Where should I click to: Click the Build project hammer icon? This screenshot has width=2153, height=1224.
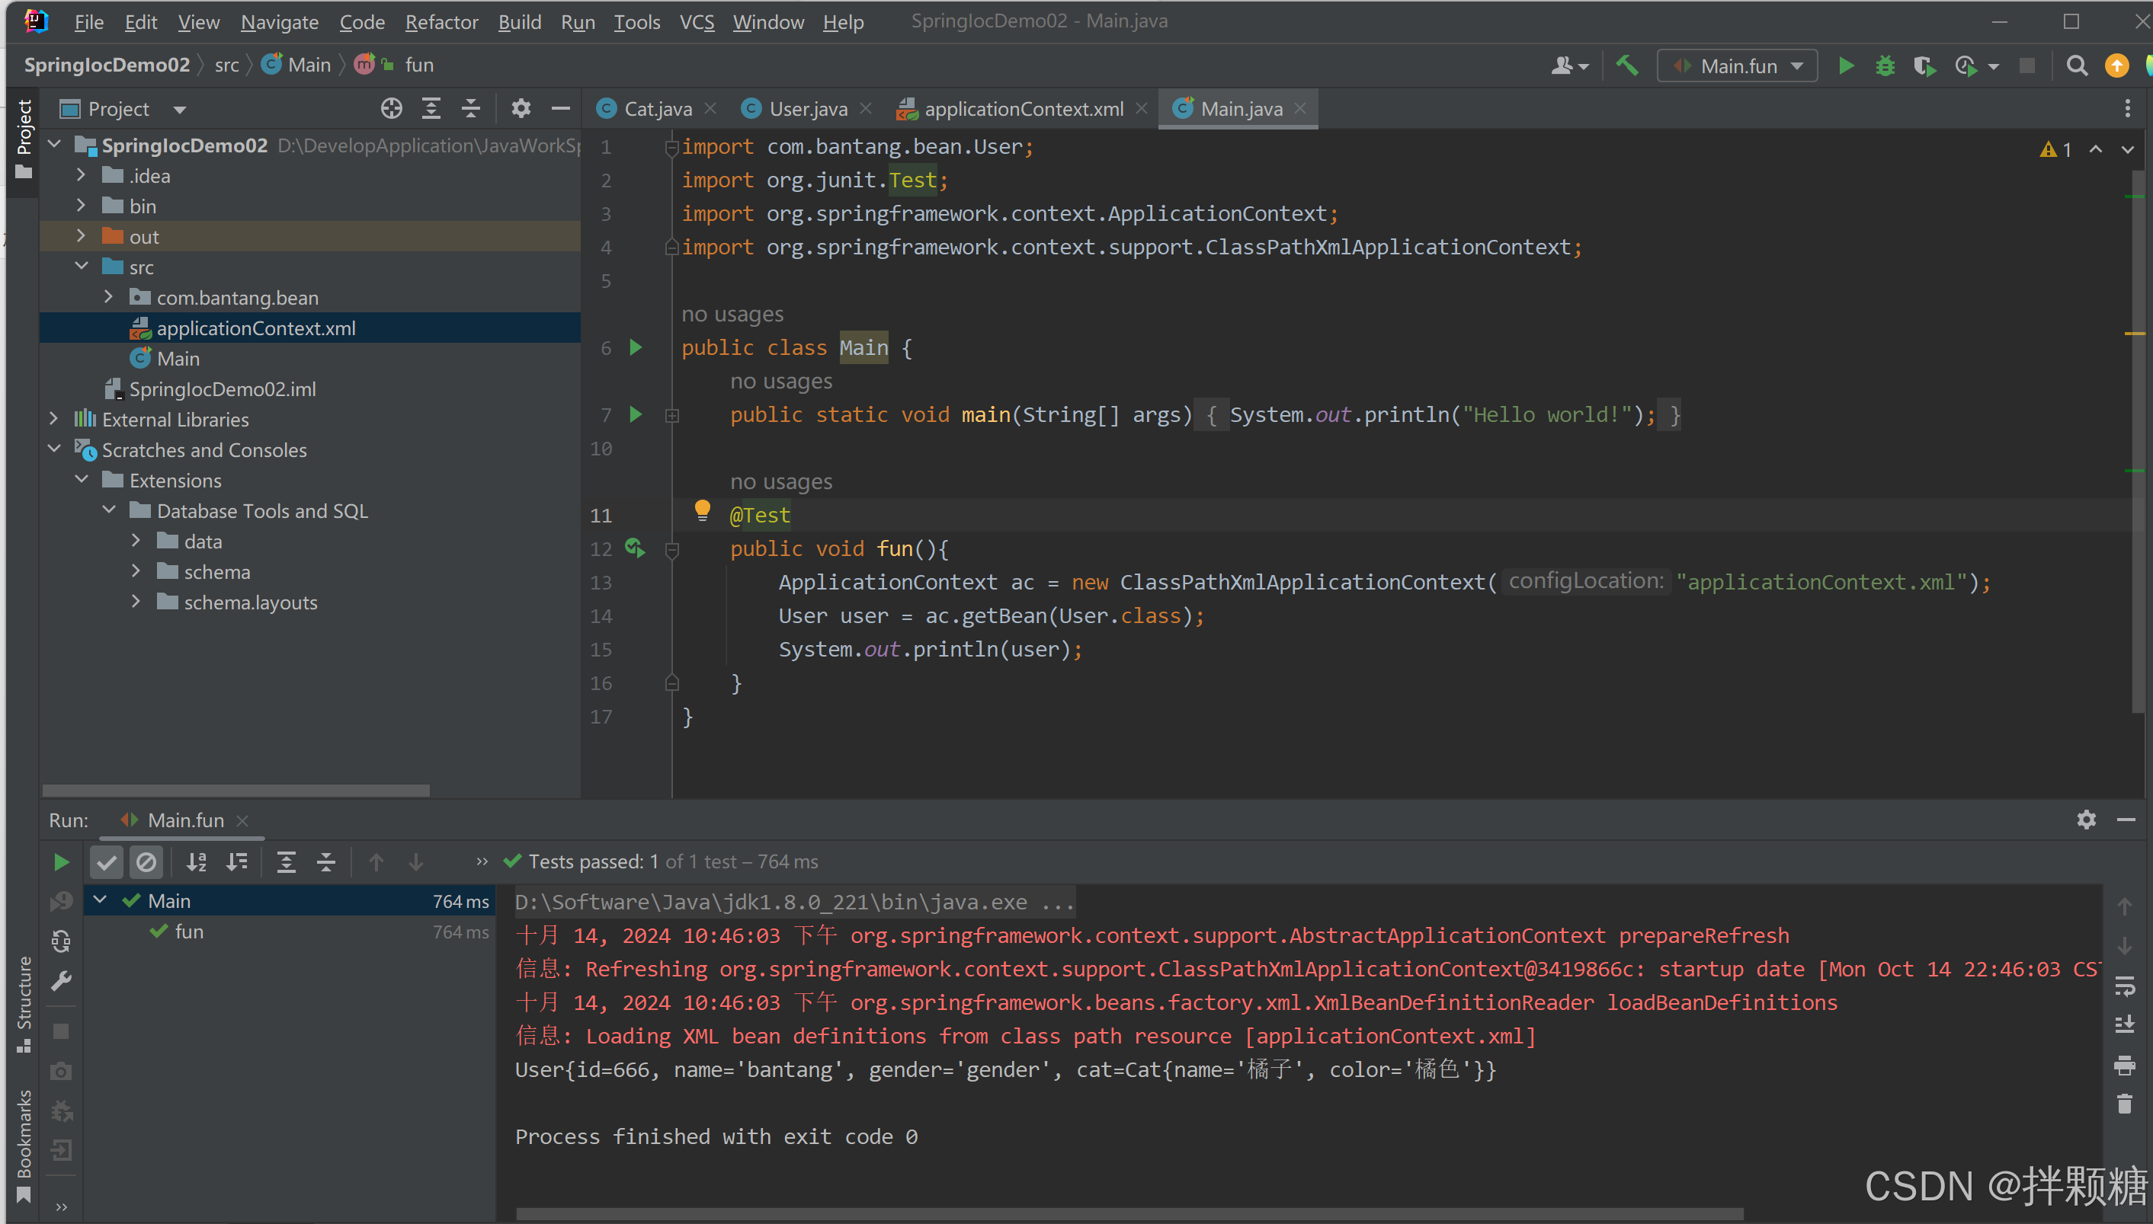point(1626,66)
